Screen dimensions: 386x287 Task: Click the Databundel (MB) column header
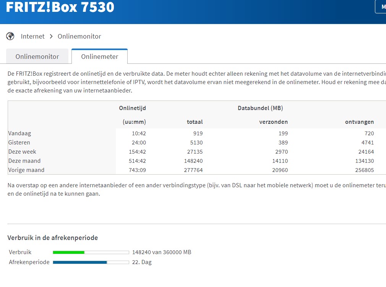pyautogui.click(x=260, y=108)
